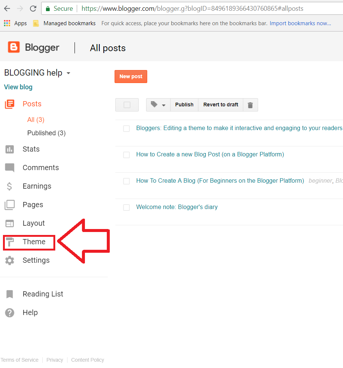Open 'How To Create A Blog (For Beginners' link
Screen dimensions: 343x368
coord(220,181)
